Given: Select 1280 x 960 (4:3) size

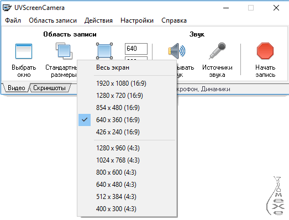Looking at the screenshot, I should click(127, 148).
